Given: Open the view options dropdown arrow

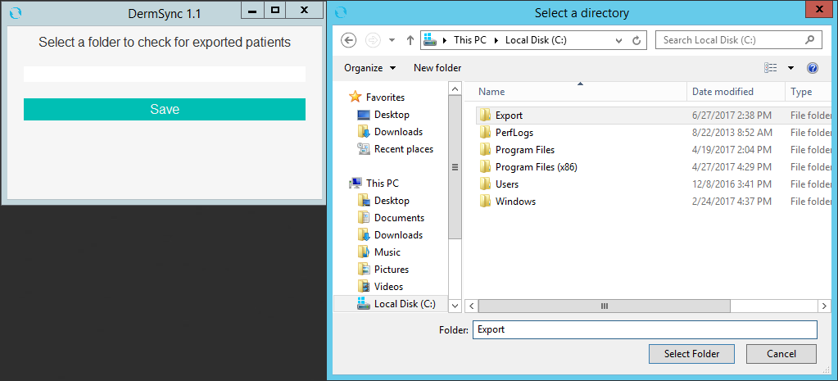Looking at the screenshot, I should click(790, 68).
